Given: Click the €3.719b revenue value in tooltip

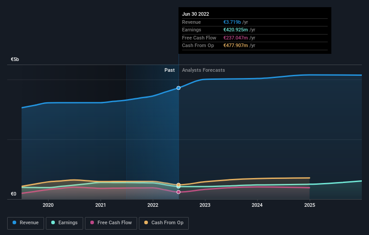Looking at the screenshot, I should click(x=232, y=22).
